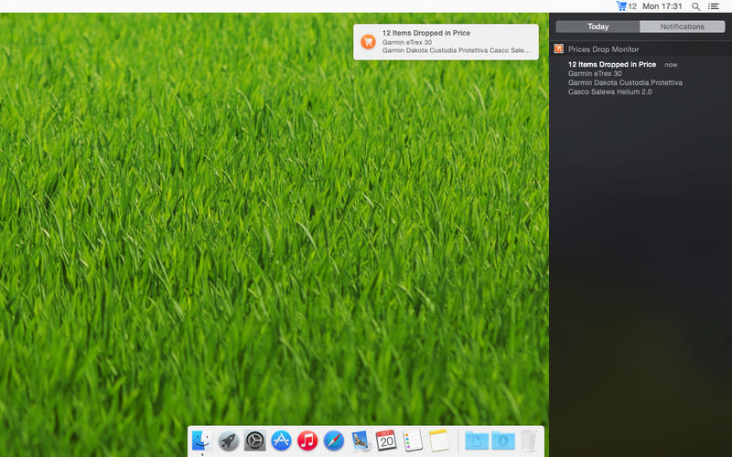
Task: Click the shopping cart menu bar icon
Action: [x=621, y=6]
